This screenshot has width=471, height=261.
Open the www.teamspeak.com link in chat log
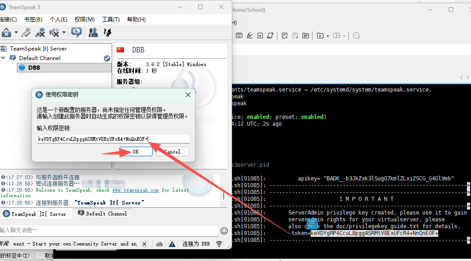pos(135,190)
